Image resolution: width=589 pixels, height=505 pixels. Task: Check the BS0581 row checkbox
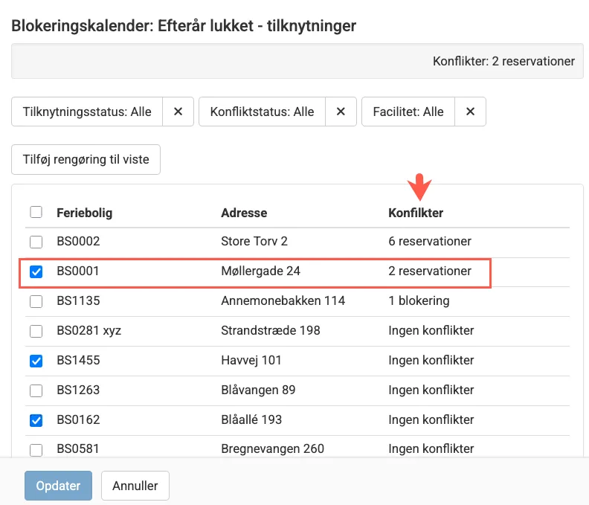(x=36, y=449)
